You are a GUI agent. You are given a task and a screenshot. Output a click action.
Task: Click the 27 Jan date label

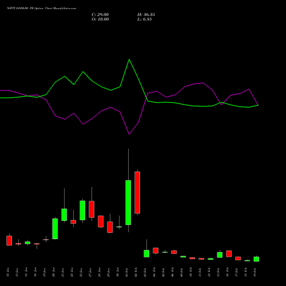click(x=90, y=272)
